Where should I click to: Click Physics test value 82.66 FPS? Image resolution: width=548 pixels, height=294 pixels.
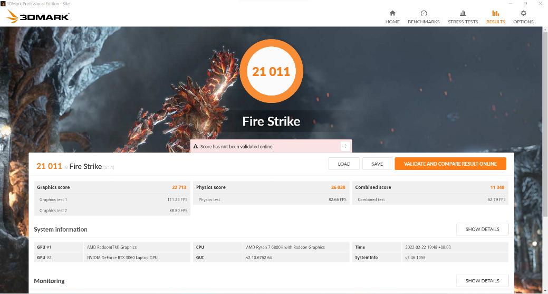coord(337,200)
